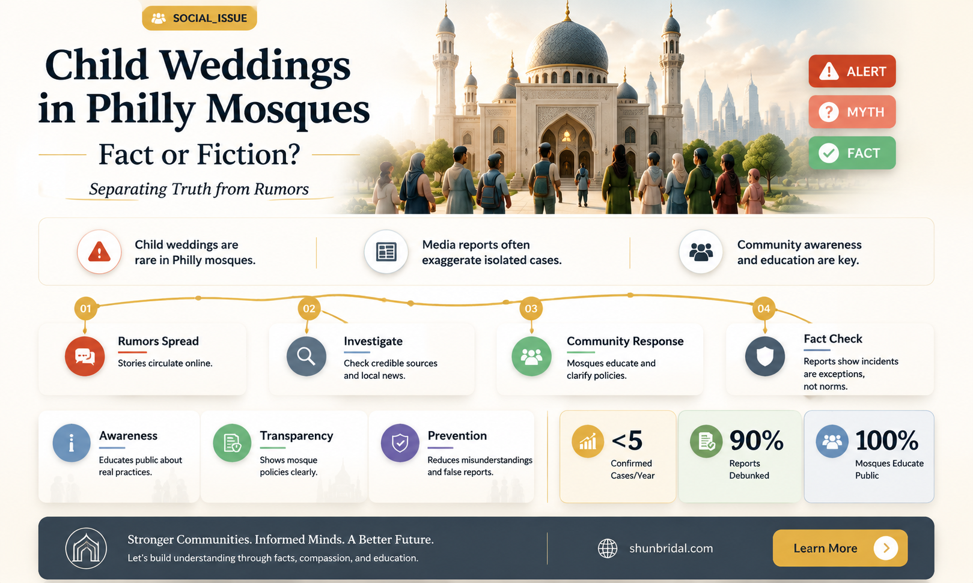Image resolution: width=973 pixels, height=583 pixels.
Task: Click the arrow chevron in Learn More
Action: pos(886,548)
